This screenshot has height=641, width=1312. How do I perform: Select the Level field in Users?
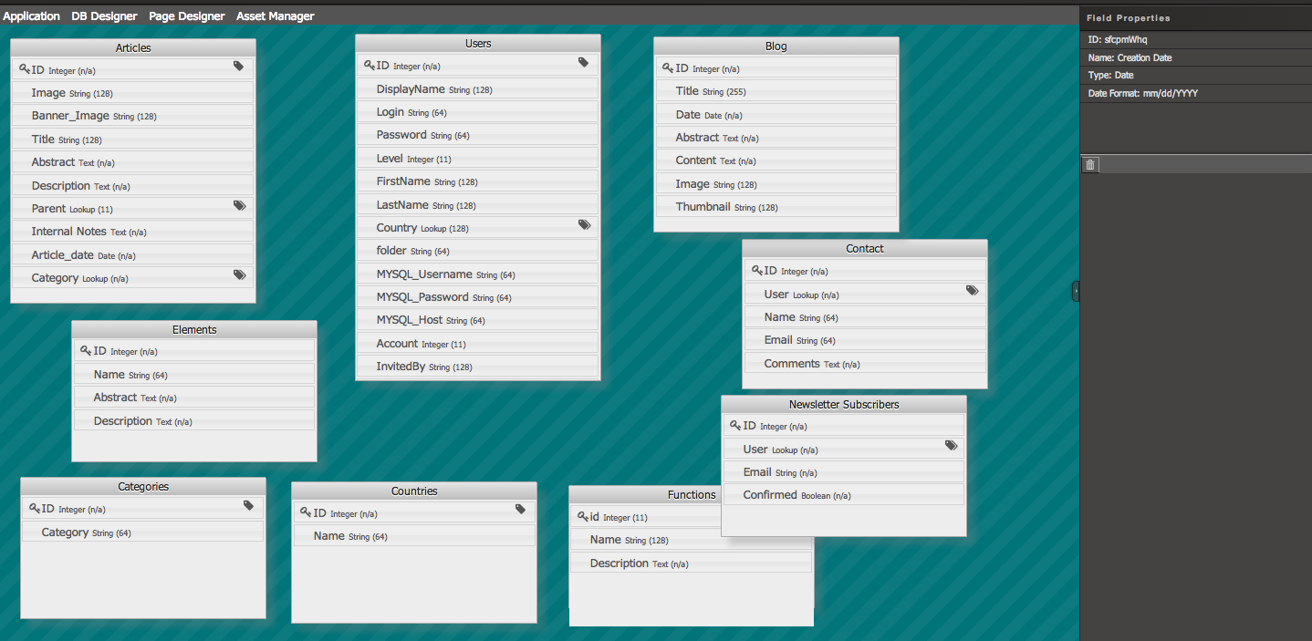click(478, 159)
